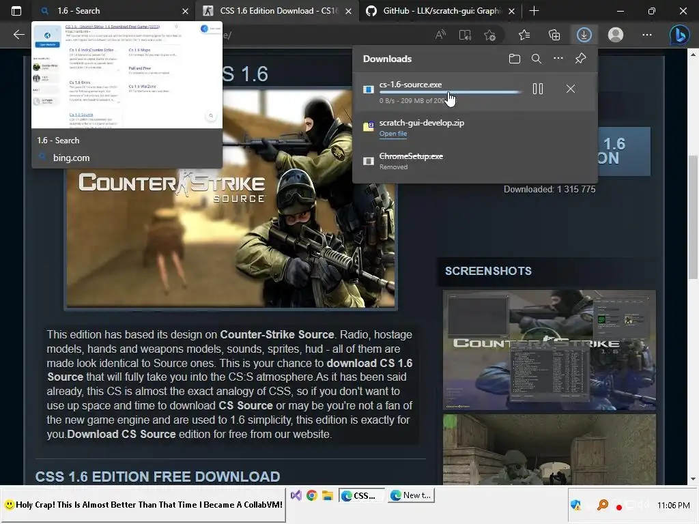Open Visual Studio from the taskbar
The width and height of the screenshot is (699, 524).
click(296, 495)
